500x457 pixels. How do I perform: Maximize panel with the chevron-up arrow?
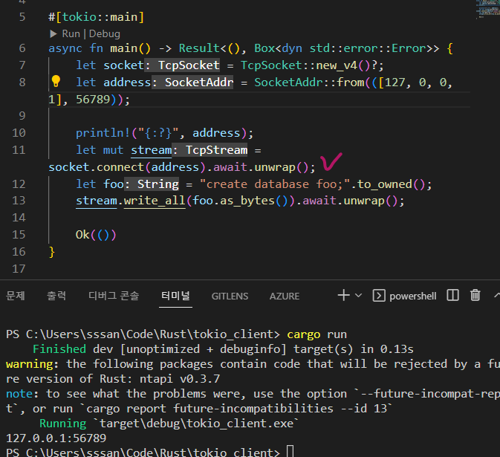point(496,295)
